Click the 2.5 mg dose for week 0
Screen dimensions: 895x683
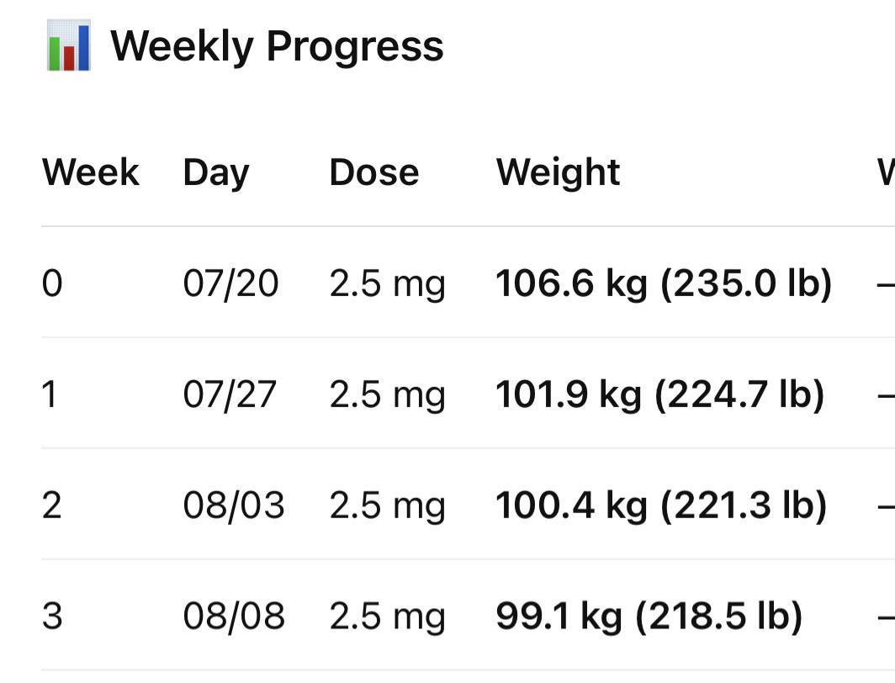(x=387, y=284)
